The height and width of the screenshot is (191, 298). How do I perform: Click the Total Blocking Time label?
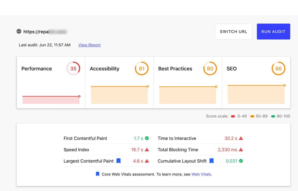coord(178,150)
